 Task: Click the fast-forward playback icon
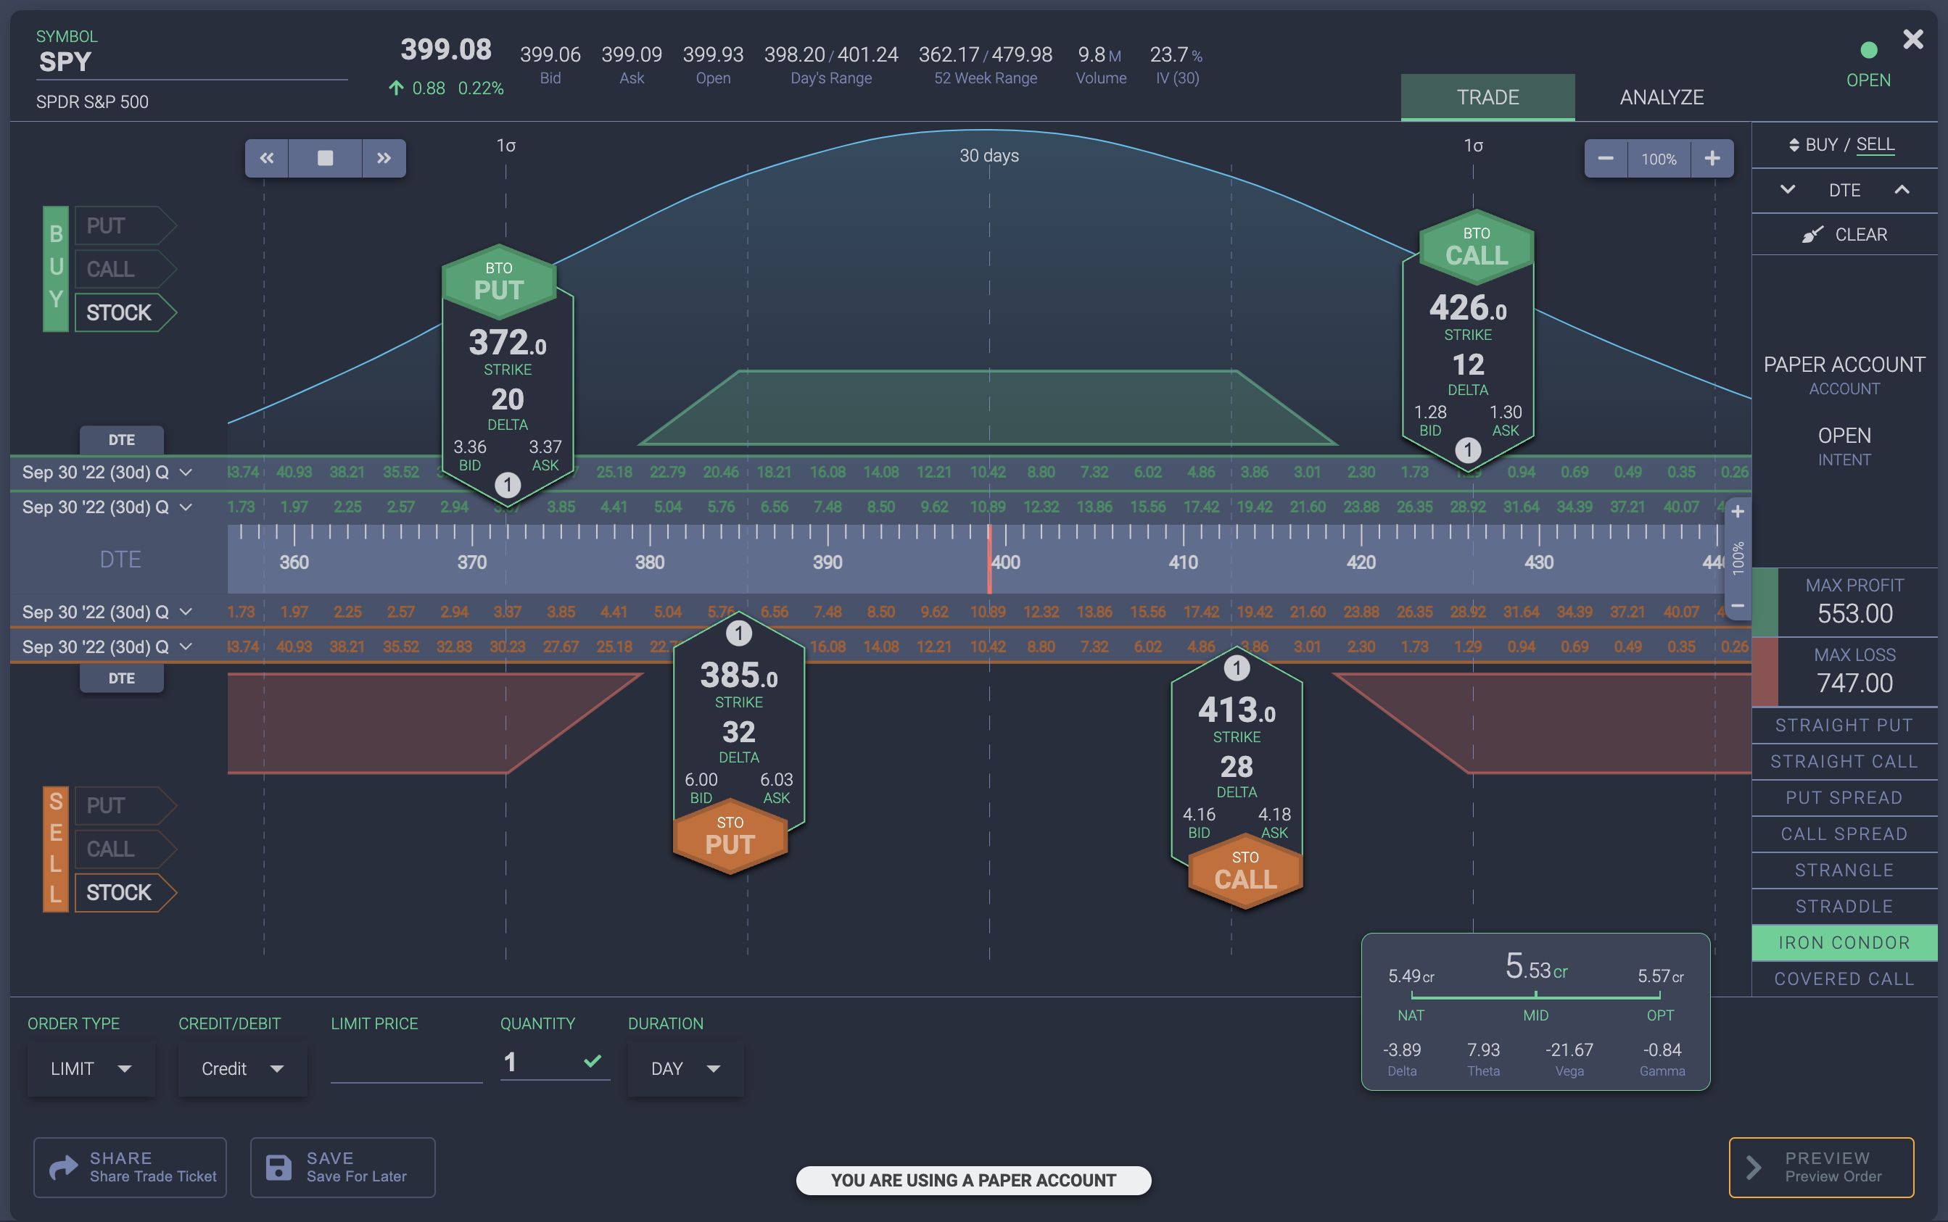(x=384, y=157)
